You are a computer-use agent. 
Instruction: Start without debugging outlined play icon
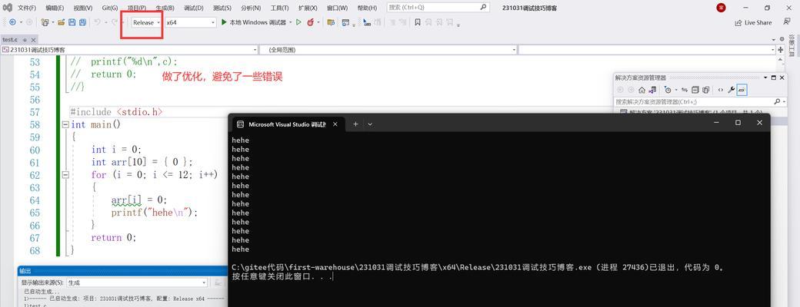(x=298, y=22)
